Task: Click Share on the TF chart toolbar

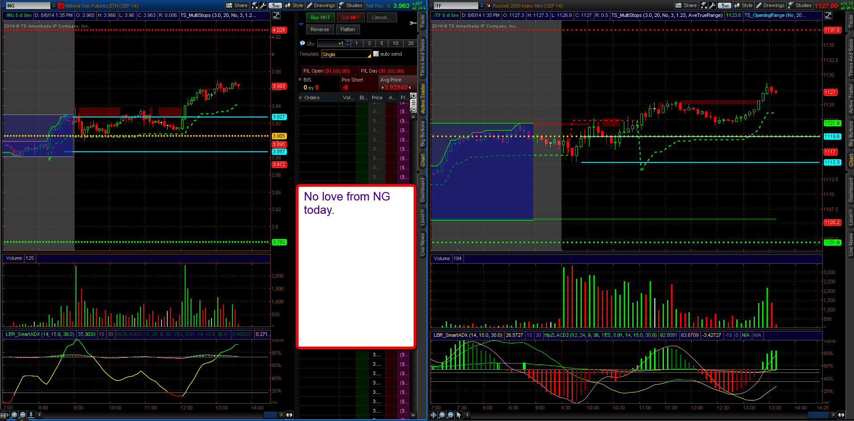Action: tap(686, 5)
